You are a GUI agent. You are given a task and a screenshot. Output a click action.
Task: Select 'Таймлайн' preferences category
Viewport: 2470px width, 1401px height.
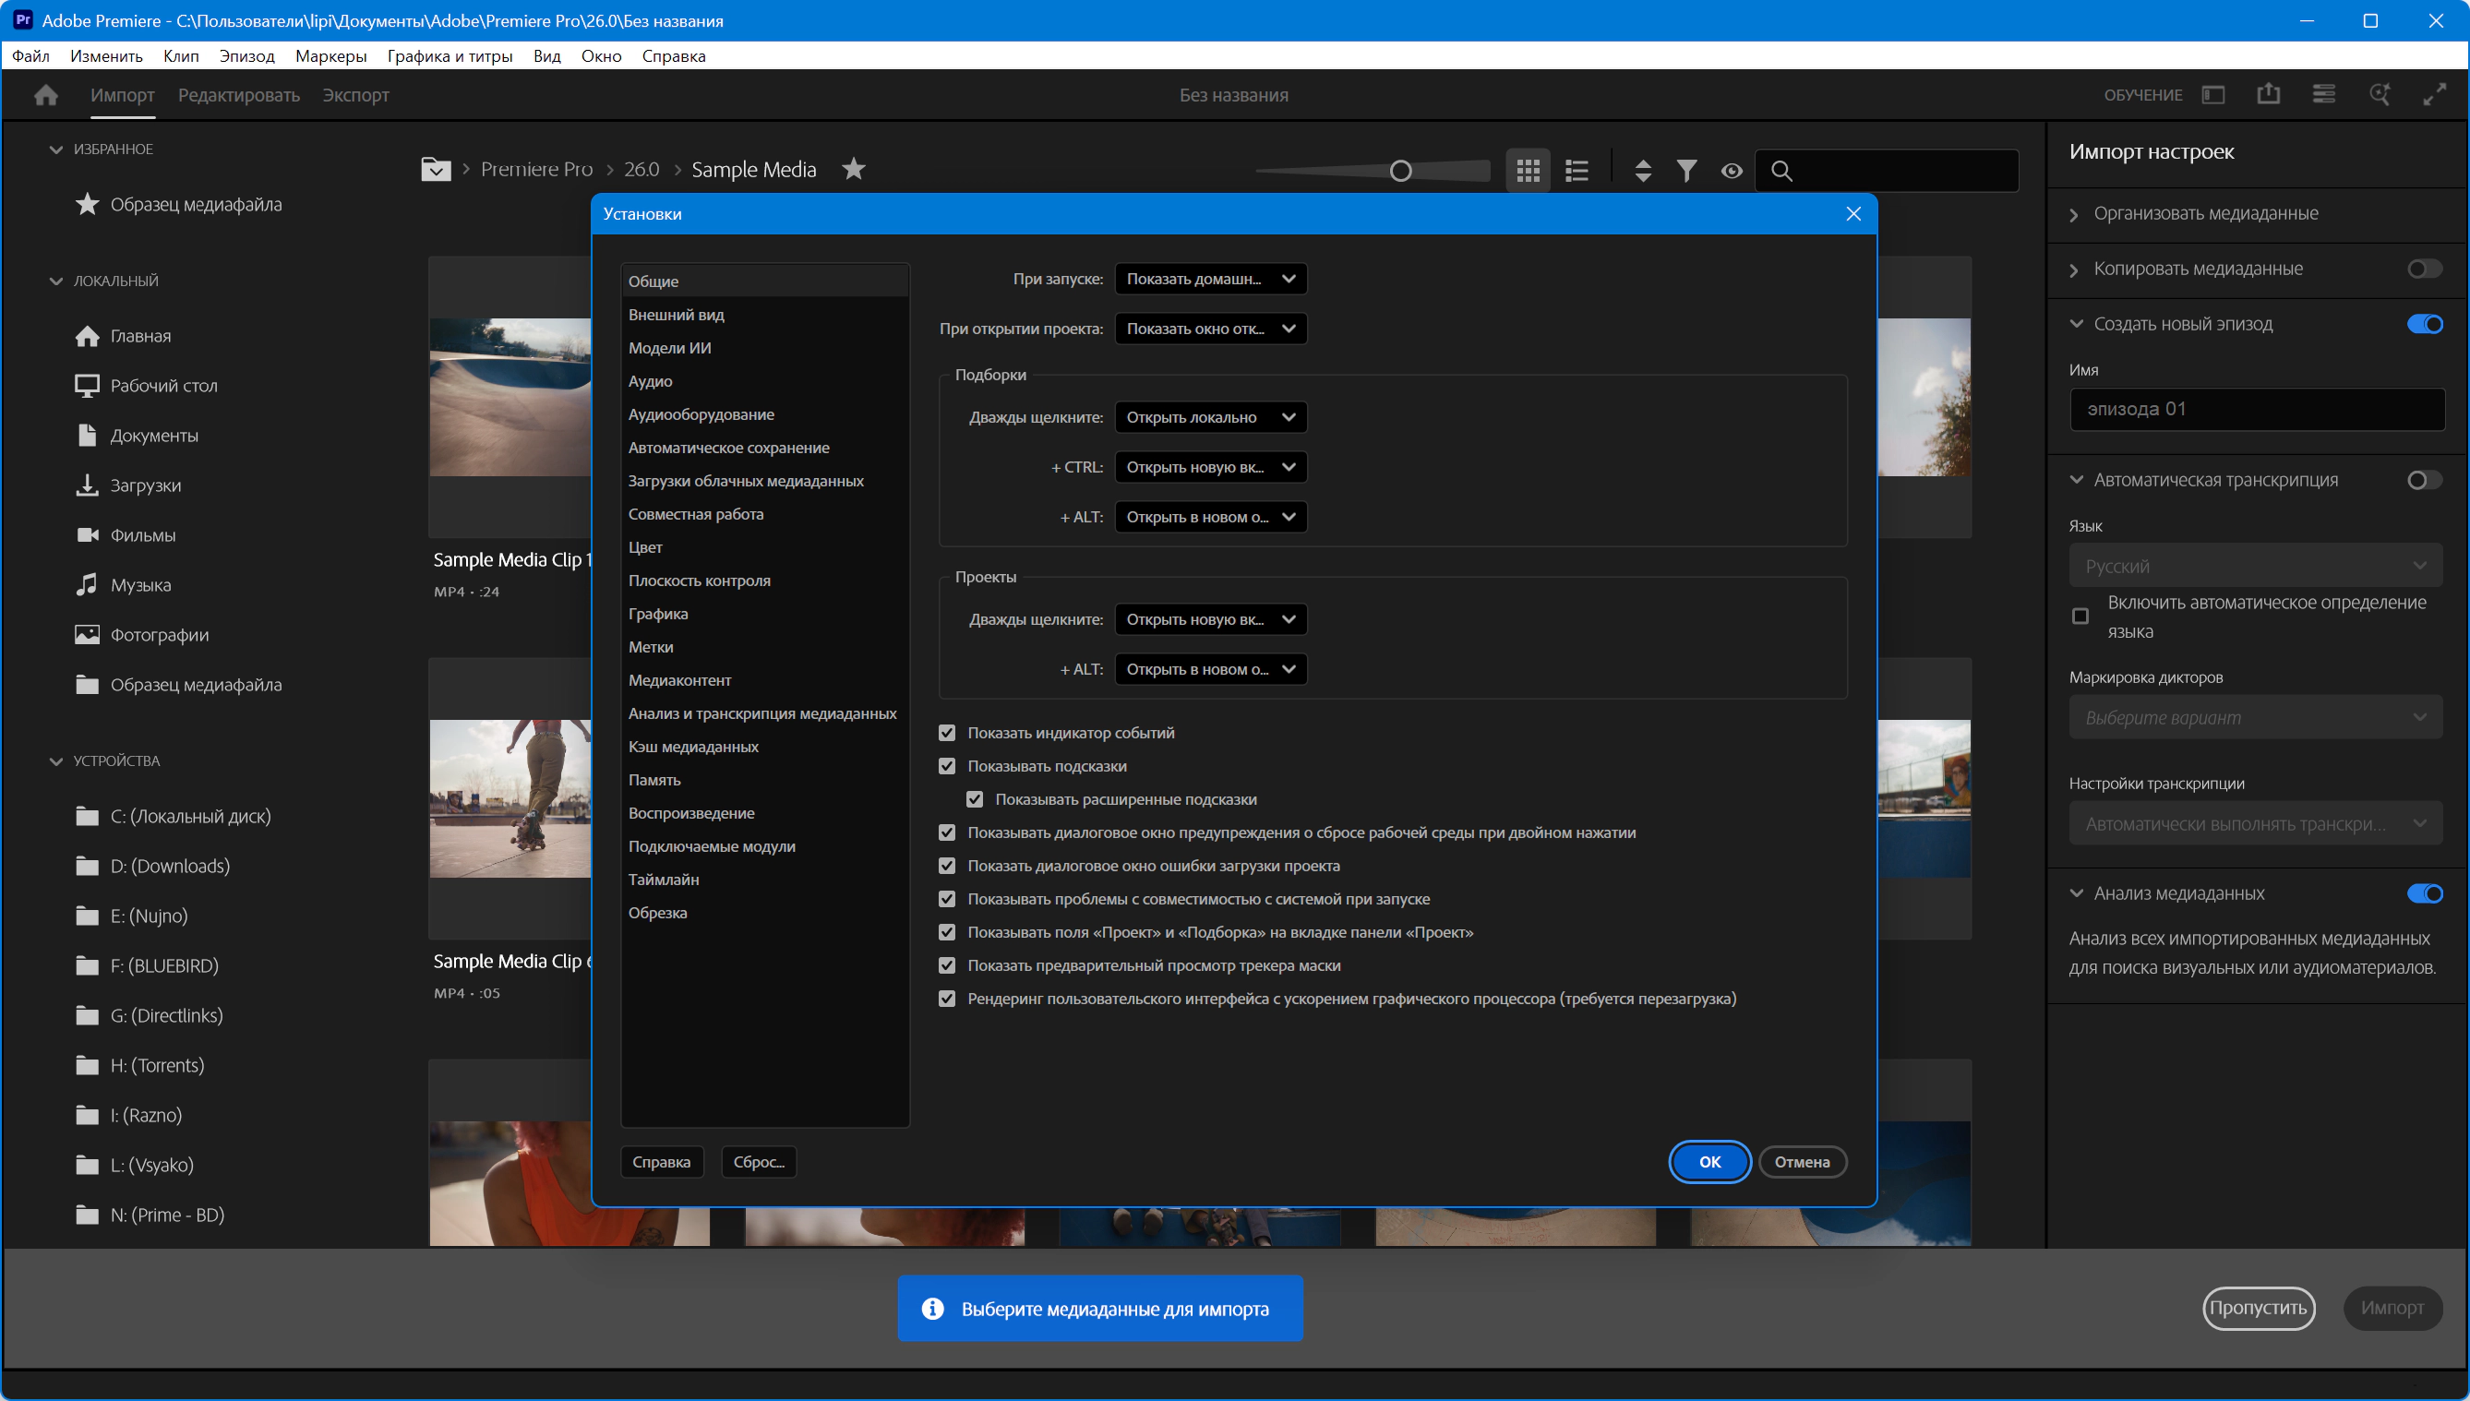[x=663, y=880]
